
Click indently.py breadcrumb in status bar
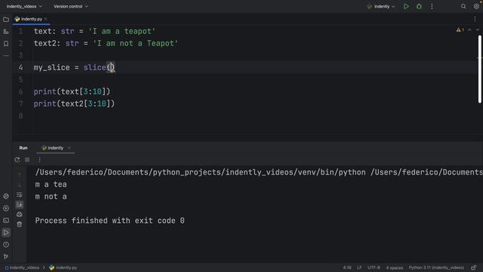(x=63, y=267)
